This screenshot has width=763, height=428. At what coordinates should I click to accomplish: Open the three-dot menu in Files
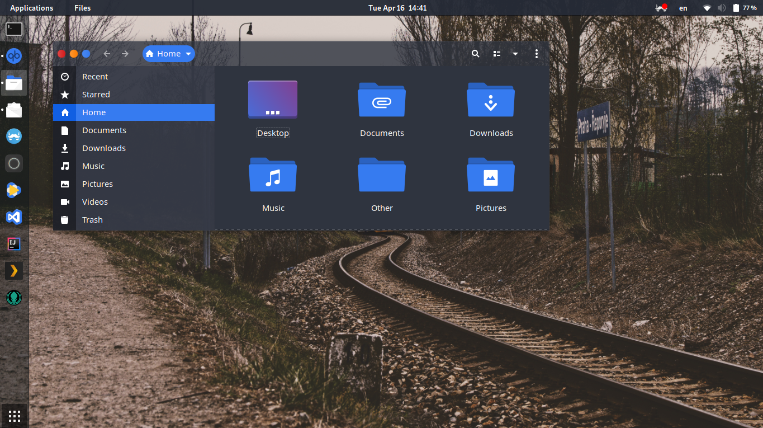point(536,54)
